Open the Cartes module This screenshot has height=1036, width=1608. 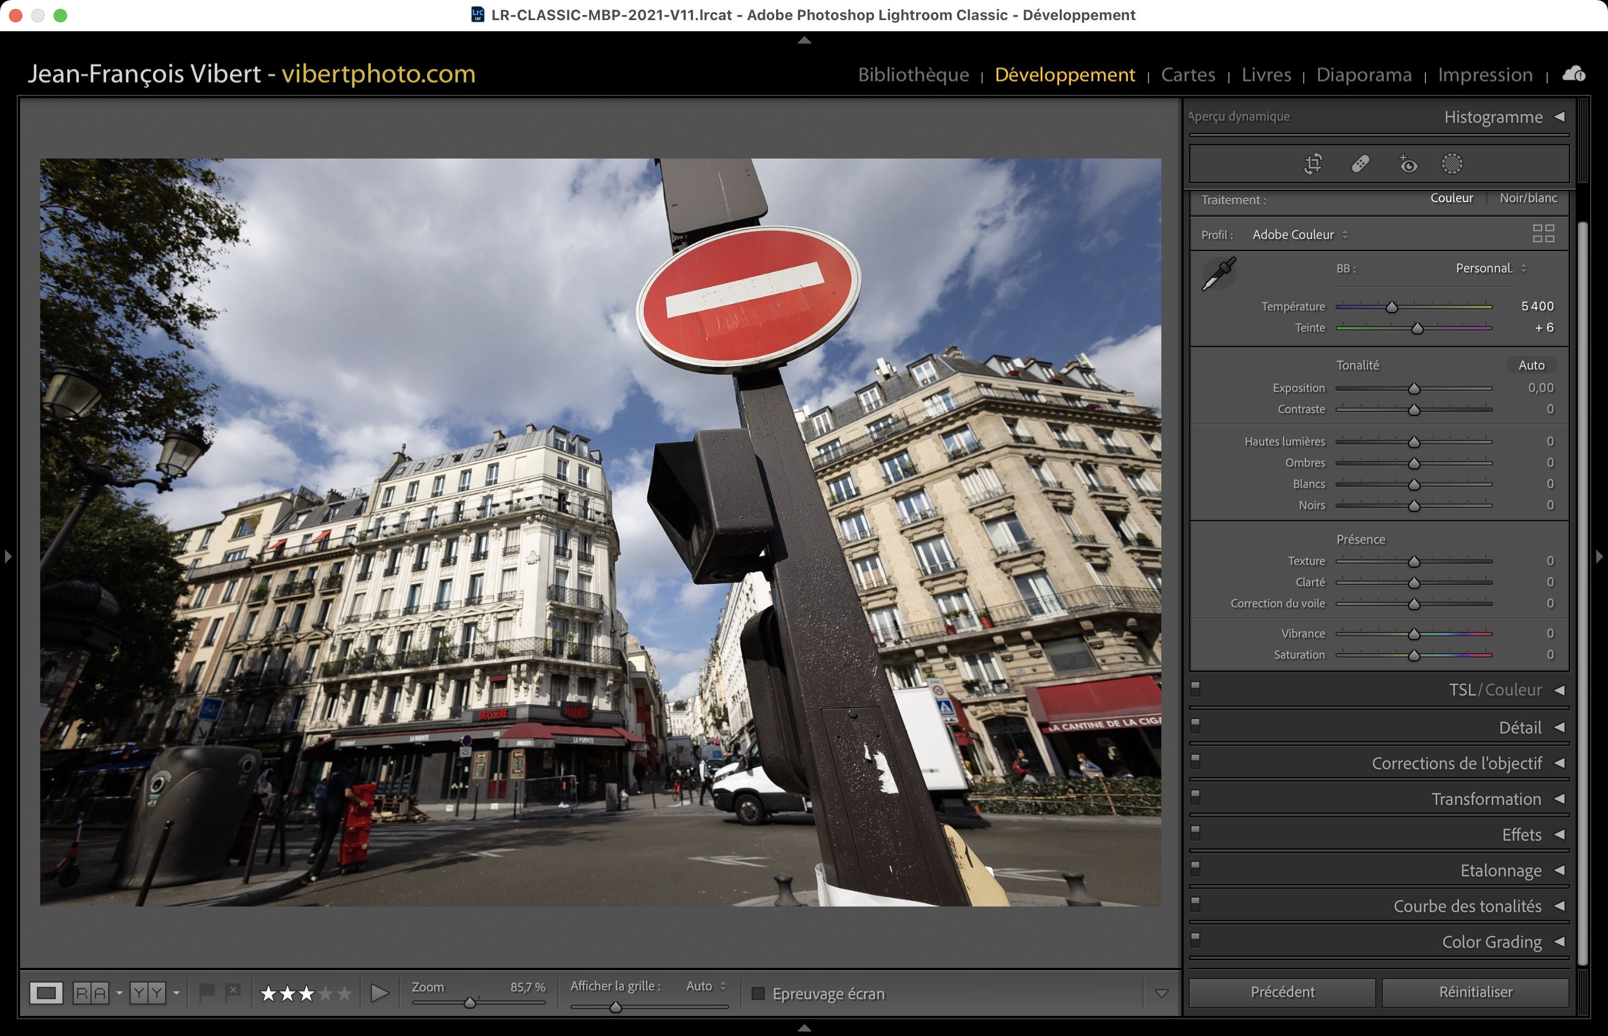click(1188, 75)
